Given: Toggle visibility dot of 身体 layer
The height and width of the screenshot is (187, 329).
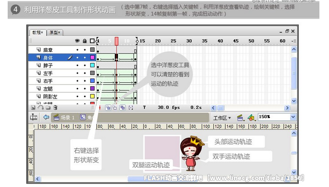Looking at the screenshot, I should point(77,57).
